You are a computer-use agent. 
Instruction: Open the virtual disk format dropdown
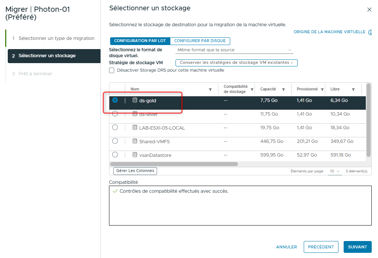click(234, 49)
